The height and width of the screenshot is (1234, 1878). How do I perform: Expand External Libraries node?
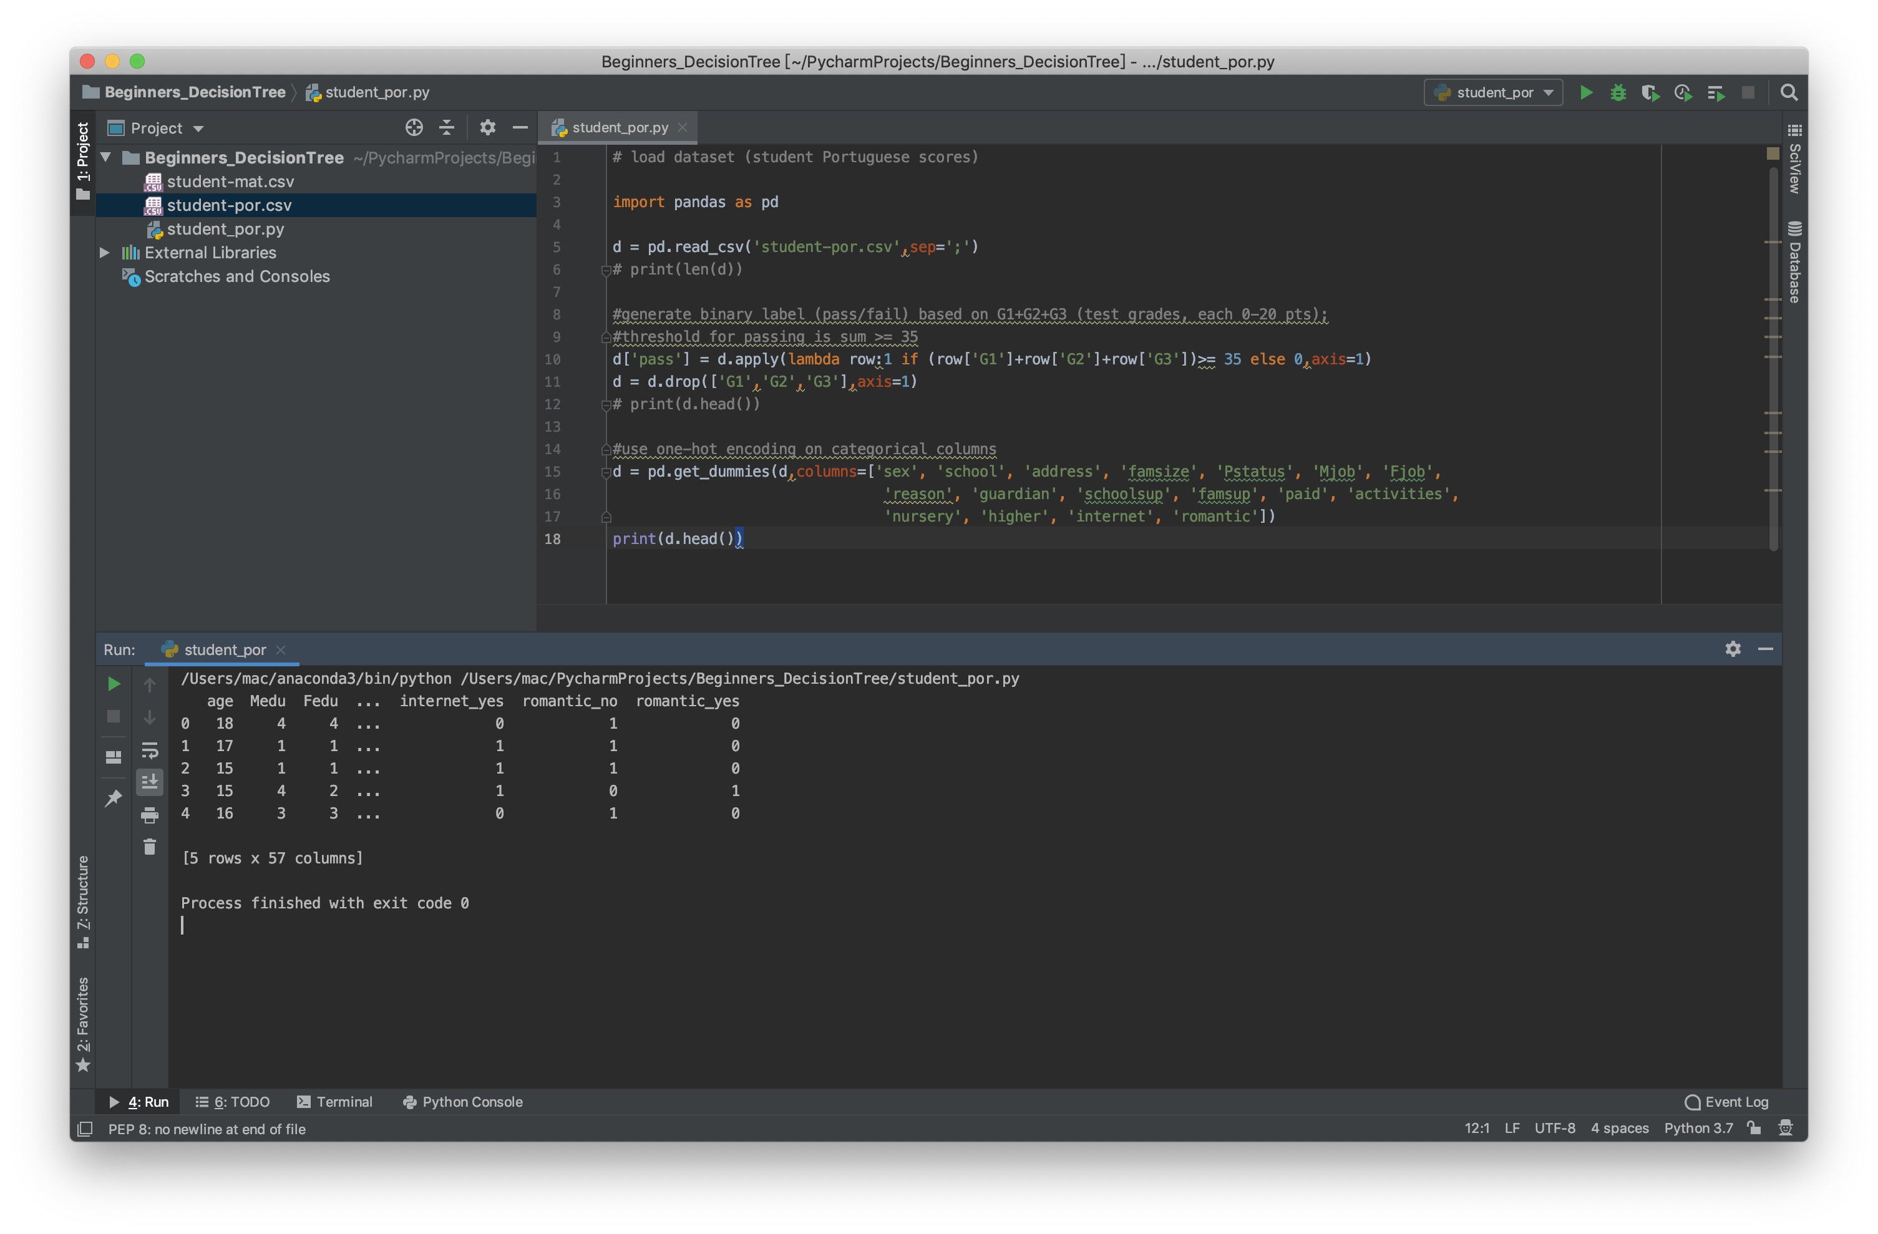coord(104,253)
